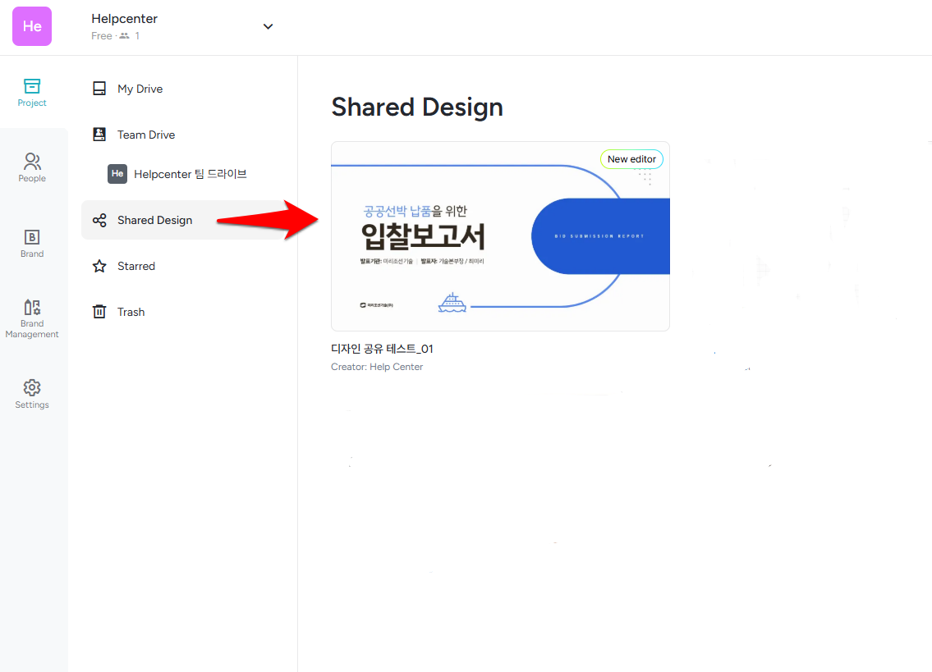This screenshot has height=672, width=932.
Task: Click the Shared Design page heading
Action: tap(417, 107)
